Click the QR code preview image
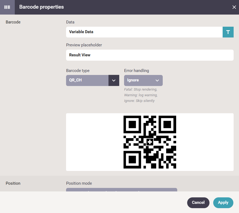The height and width of the screenshot is (213, 239). coord(150,142)
